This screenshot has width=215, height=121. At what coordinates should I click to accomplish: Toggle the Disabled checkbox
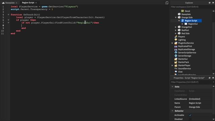point(190,119)
